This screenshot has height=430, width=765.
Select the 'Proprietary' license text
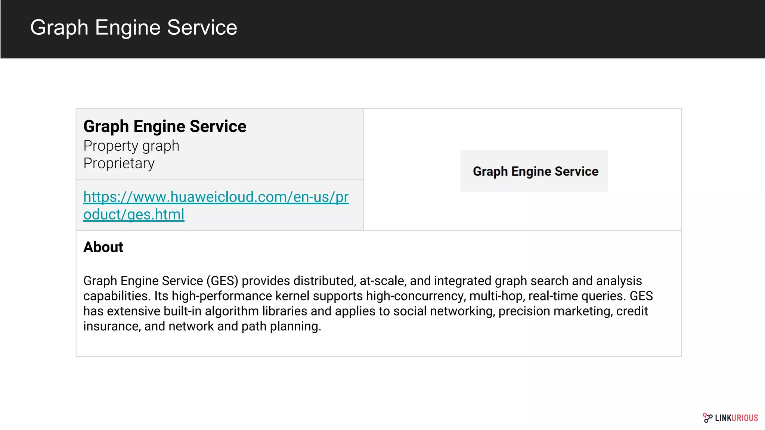point(119,163)
